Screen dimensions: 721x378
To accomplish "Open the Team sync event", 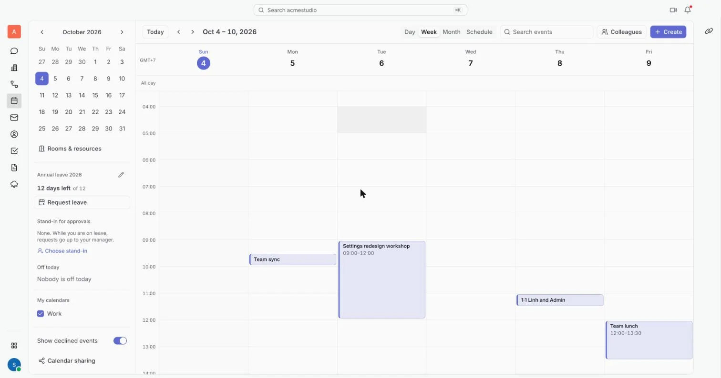I will [x=293, y=259].
